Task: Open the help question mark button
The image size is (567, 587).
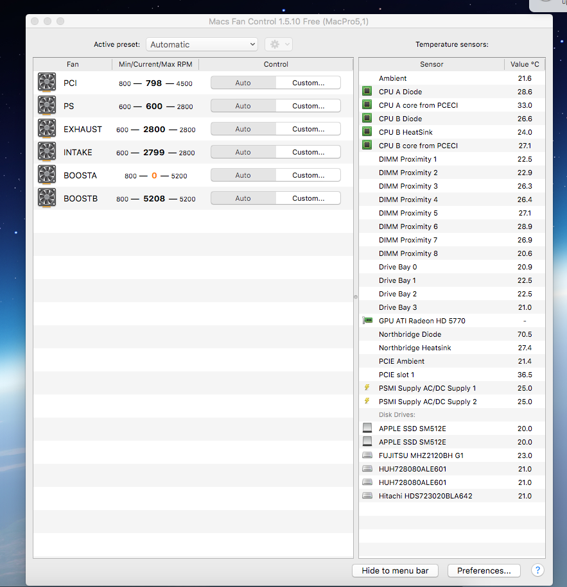Action: (537, 570)
